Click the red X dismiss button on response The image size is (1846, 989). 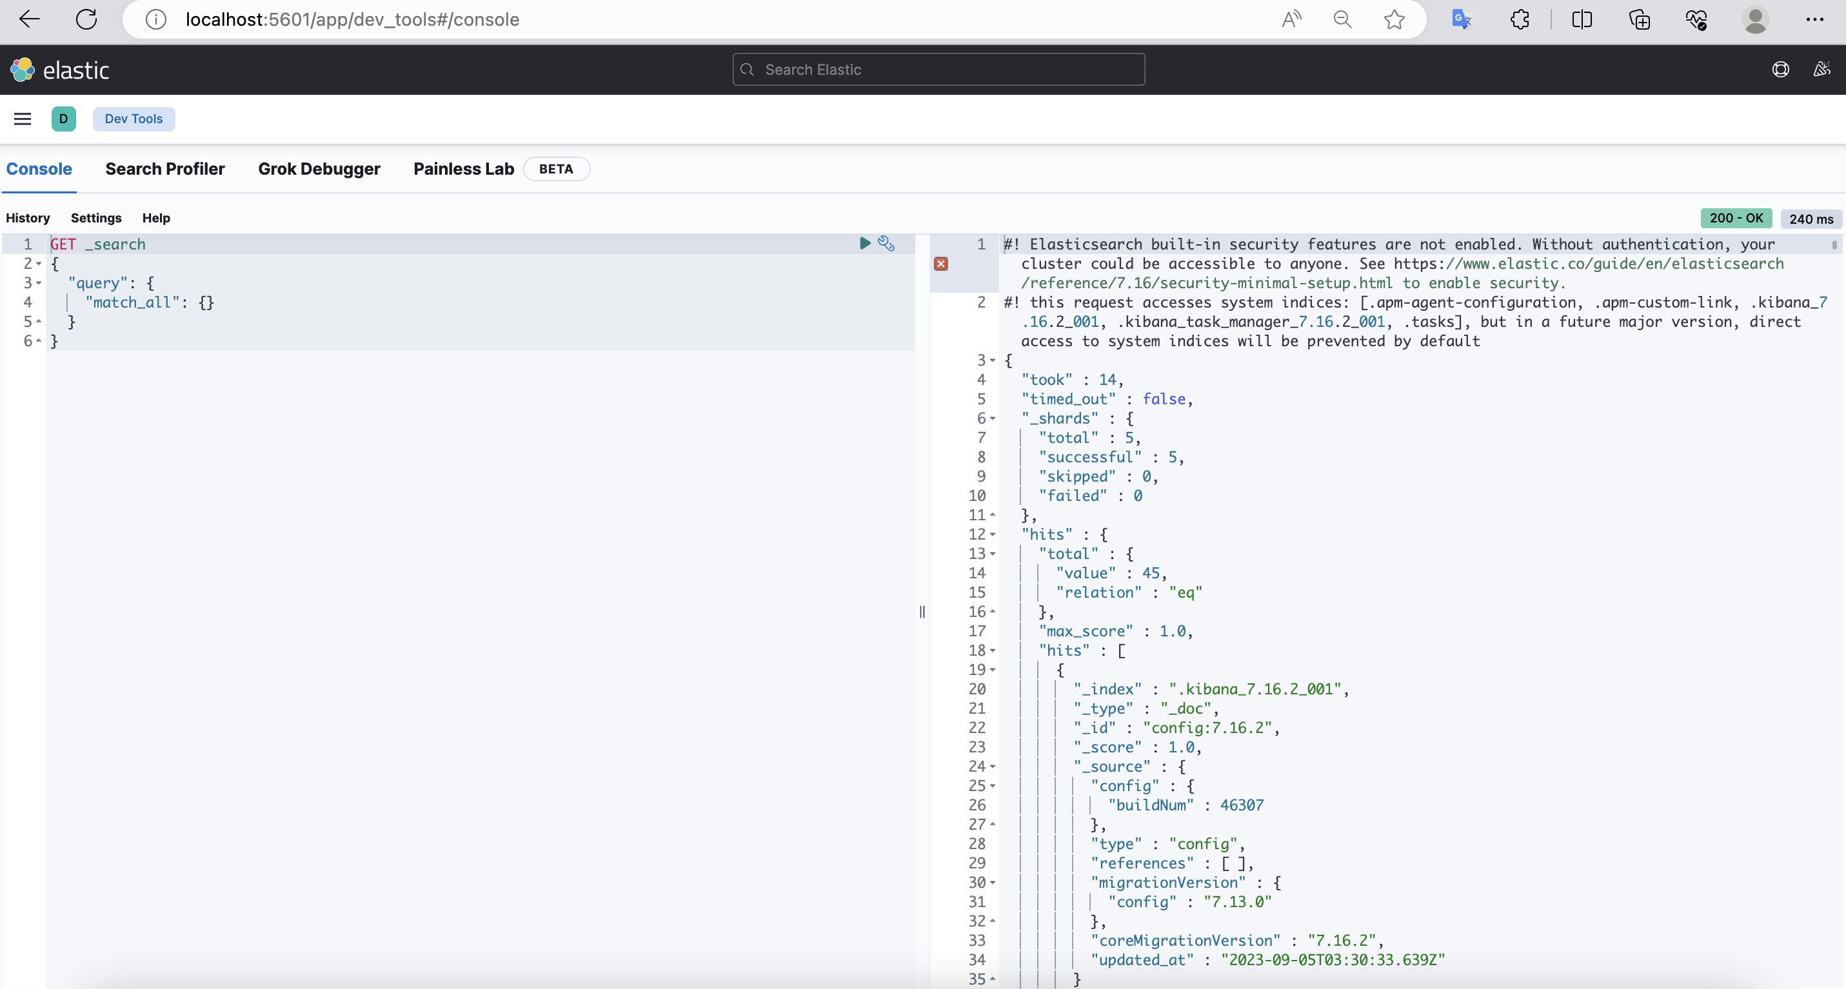tap(941, 264)
